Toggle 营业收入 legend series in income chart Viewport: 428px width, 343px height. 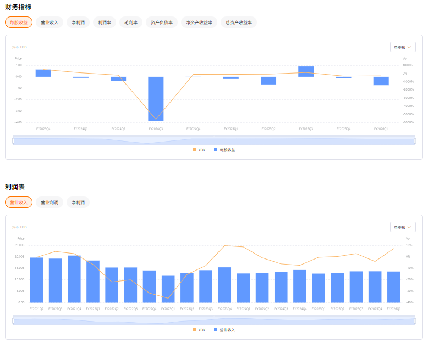(x=224, y=330)
